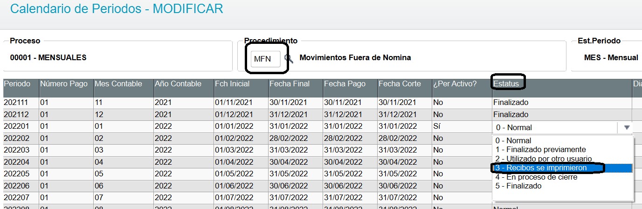Click Fecha Final cell 30/06/2022

pyautogui.click(x=296, y=185)
